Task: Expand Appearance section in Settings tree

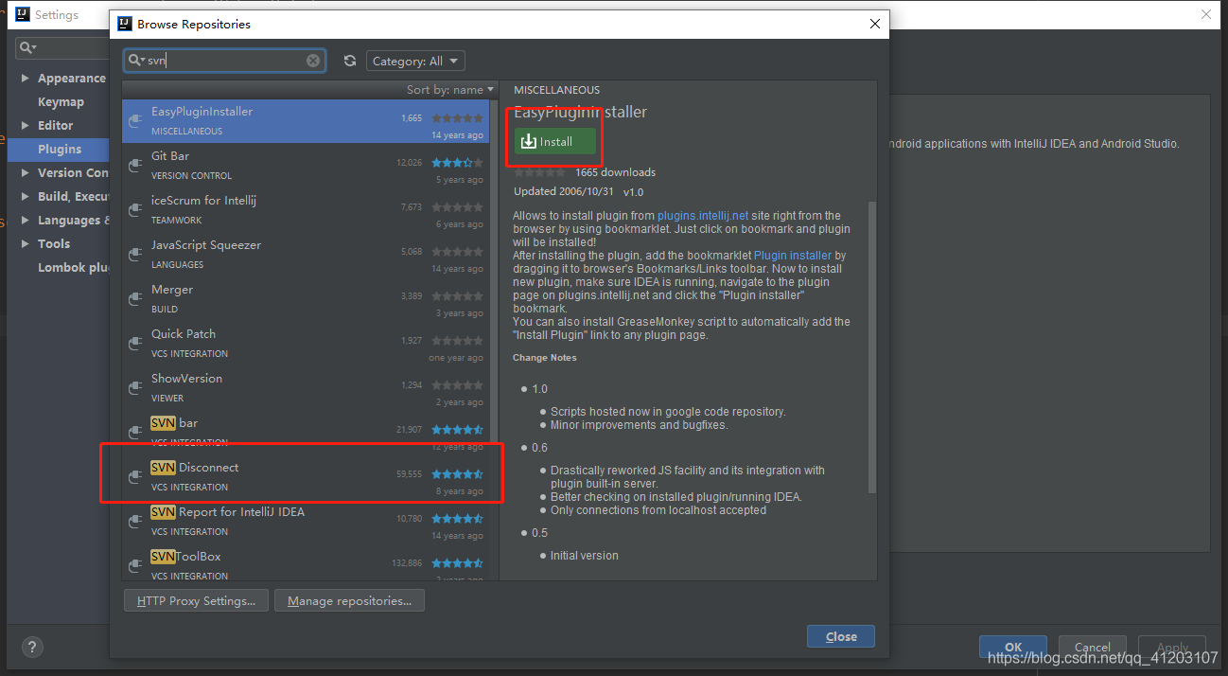Action: click(x=25, y=79)
